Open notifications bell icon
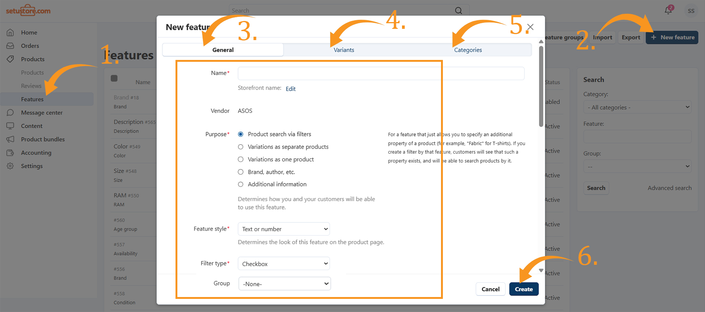The width and height of the screenshot is (705, 312). pyautogui.click(x=668, y=10)
